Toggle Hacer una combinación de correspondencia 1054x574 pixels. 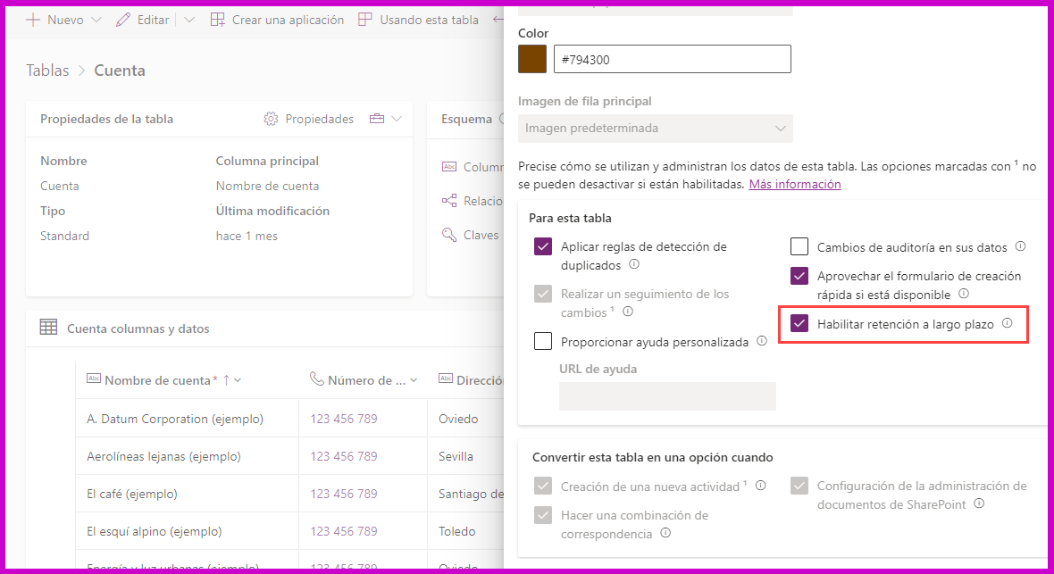pyautogui.click(x=543, y=515)
